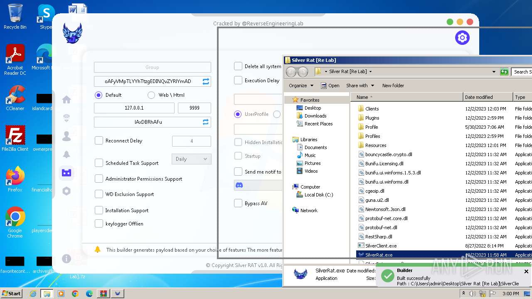Click the Type column header
532x299 pixels.
(x=522, y=97)
